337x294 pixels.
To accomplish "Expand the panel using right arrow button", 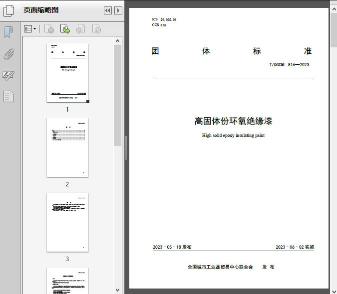I will coord(118,10).
